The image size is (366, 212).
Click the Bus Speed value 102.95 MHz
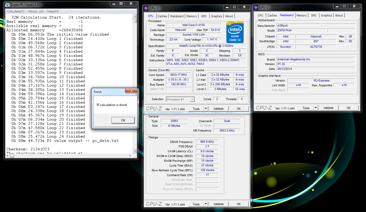178,84
